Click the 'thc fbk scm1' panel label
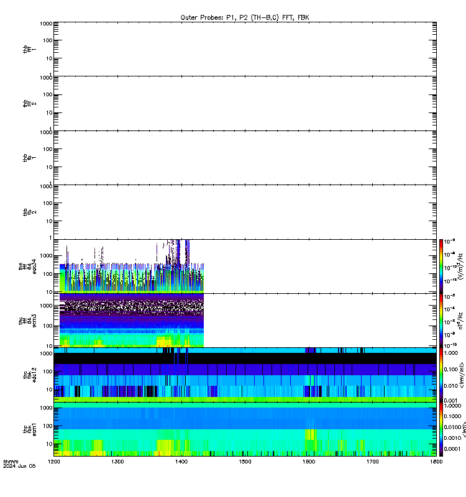Viewport: 466px width, 497px height. click(29, 429)
